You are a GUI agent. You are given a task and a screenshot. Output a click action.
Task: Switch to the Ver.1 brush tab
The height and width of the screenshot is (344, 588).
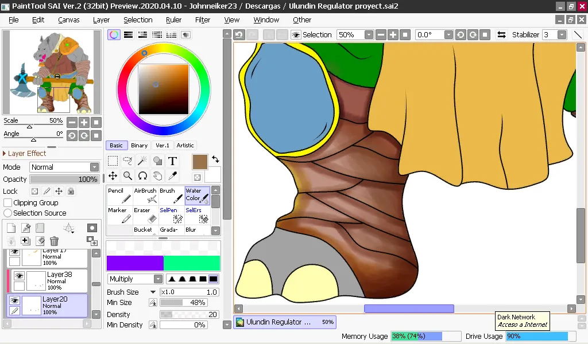point(163,145)
